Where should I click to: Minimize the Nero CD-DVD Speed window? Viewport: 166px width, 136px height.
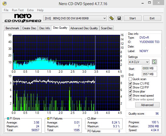143,3
